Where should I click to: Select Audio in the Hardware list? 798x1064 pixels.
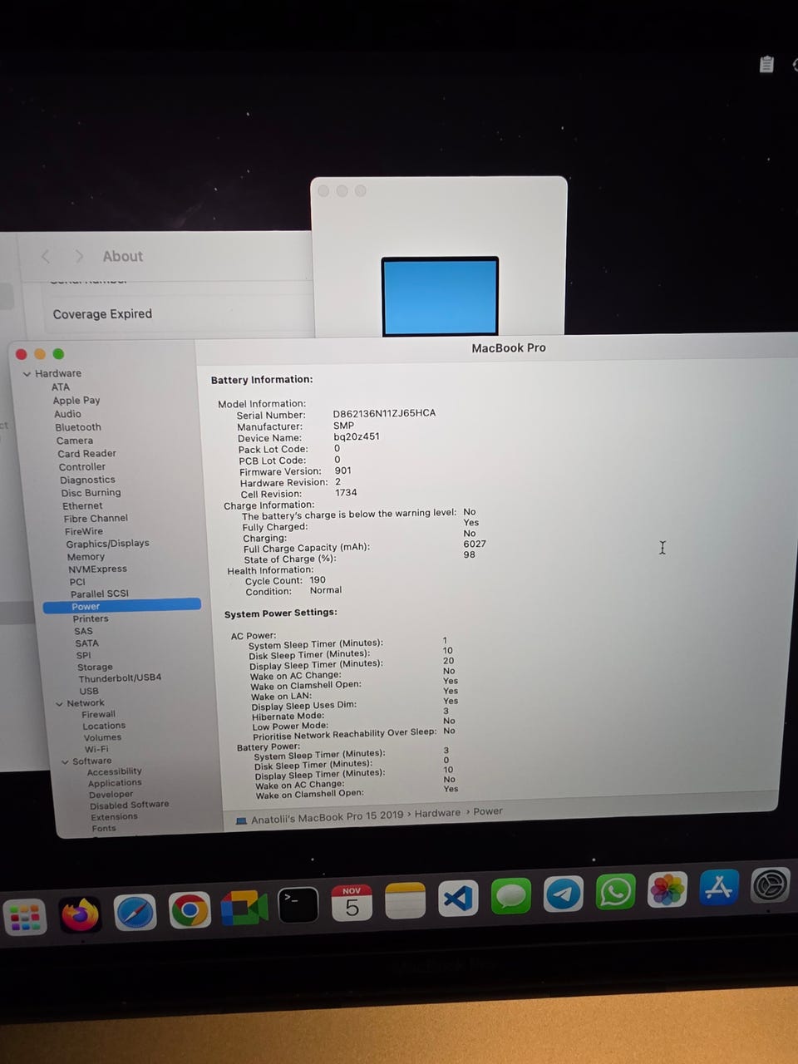click(x=67, y=414)
